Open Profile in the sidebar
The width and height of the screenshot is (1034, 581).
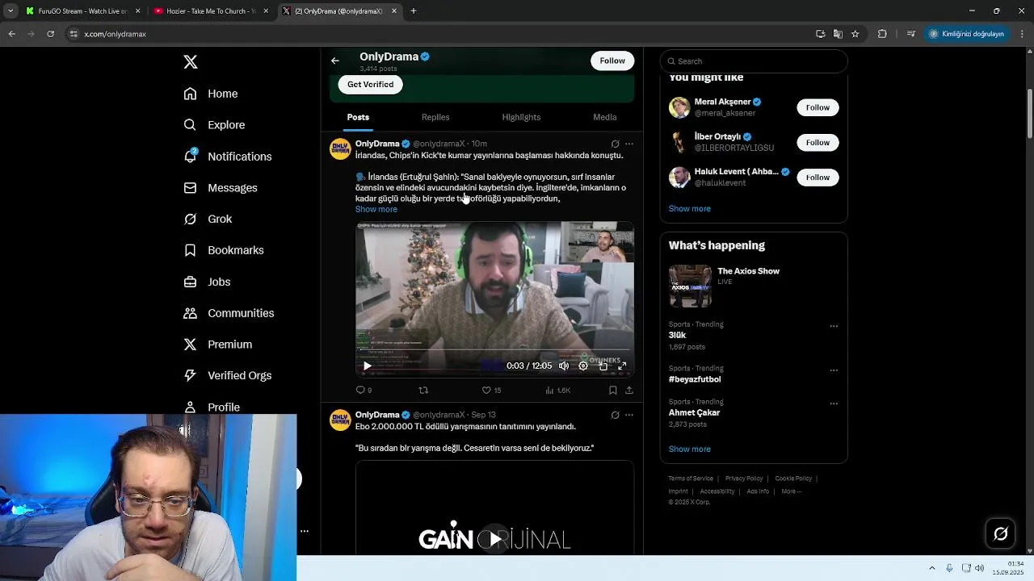(212, 407)
